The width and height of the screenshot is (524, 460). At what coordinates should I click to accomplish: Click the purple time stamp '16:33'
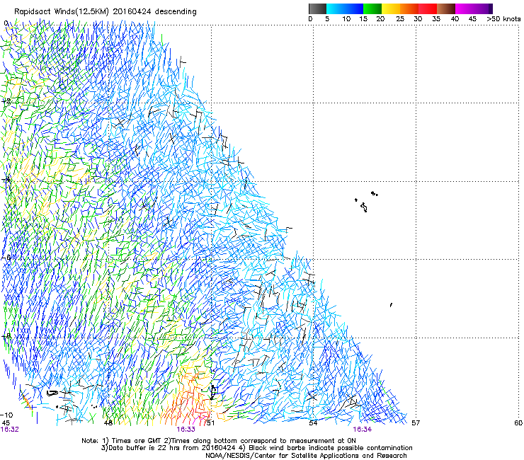click(x=186, y=430)
